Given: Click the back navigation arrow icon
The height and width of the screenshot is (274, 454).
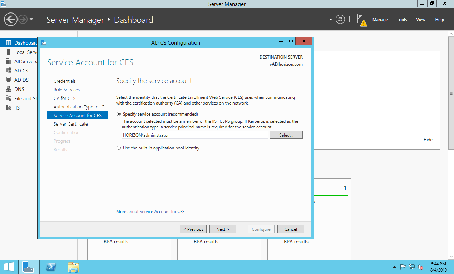Looking at the screenshot, I should pyautogui.click(x=11, y=19).
